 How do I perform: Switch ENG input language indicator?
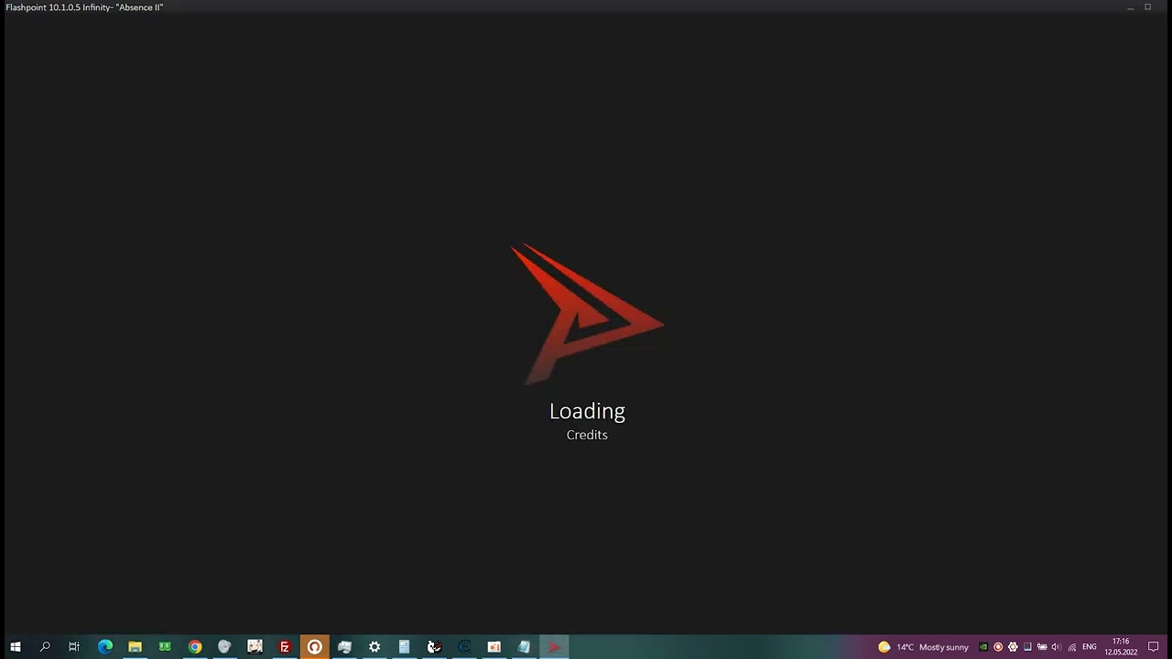point(1090,647)
